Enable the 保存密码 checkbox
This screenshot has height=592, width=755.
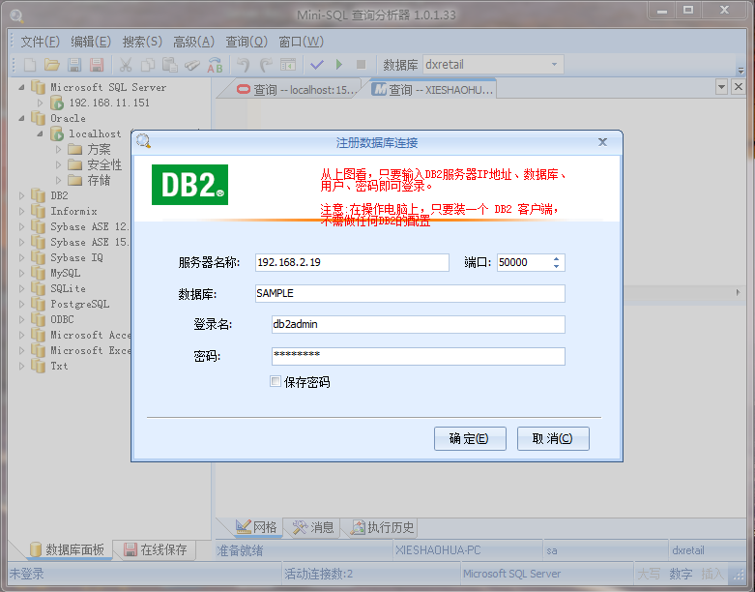click(x=275, y=381)
